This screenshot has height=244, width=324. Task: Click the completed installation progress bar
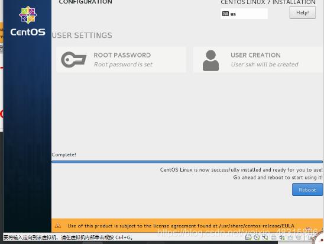point(187,162)
